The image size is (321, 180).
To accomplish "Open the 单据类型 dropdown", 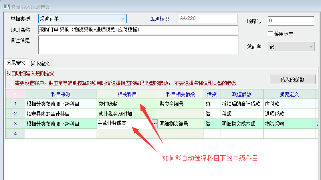I will point(82,18).
